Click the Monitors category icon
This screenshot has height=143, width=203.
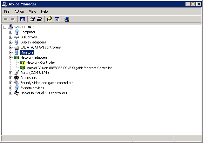click(17, 52)
